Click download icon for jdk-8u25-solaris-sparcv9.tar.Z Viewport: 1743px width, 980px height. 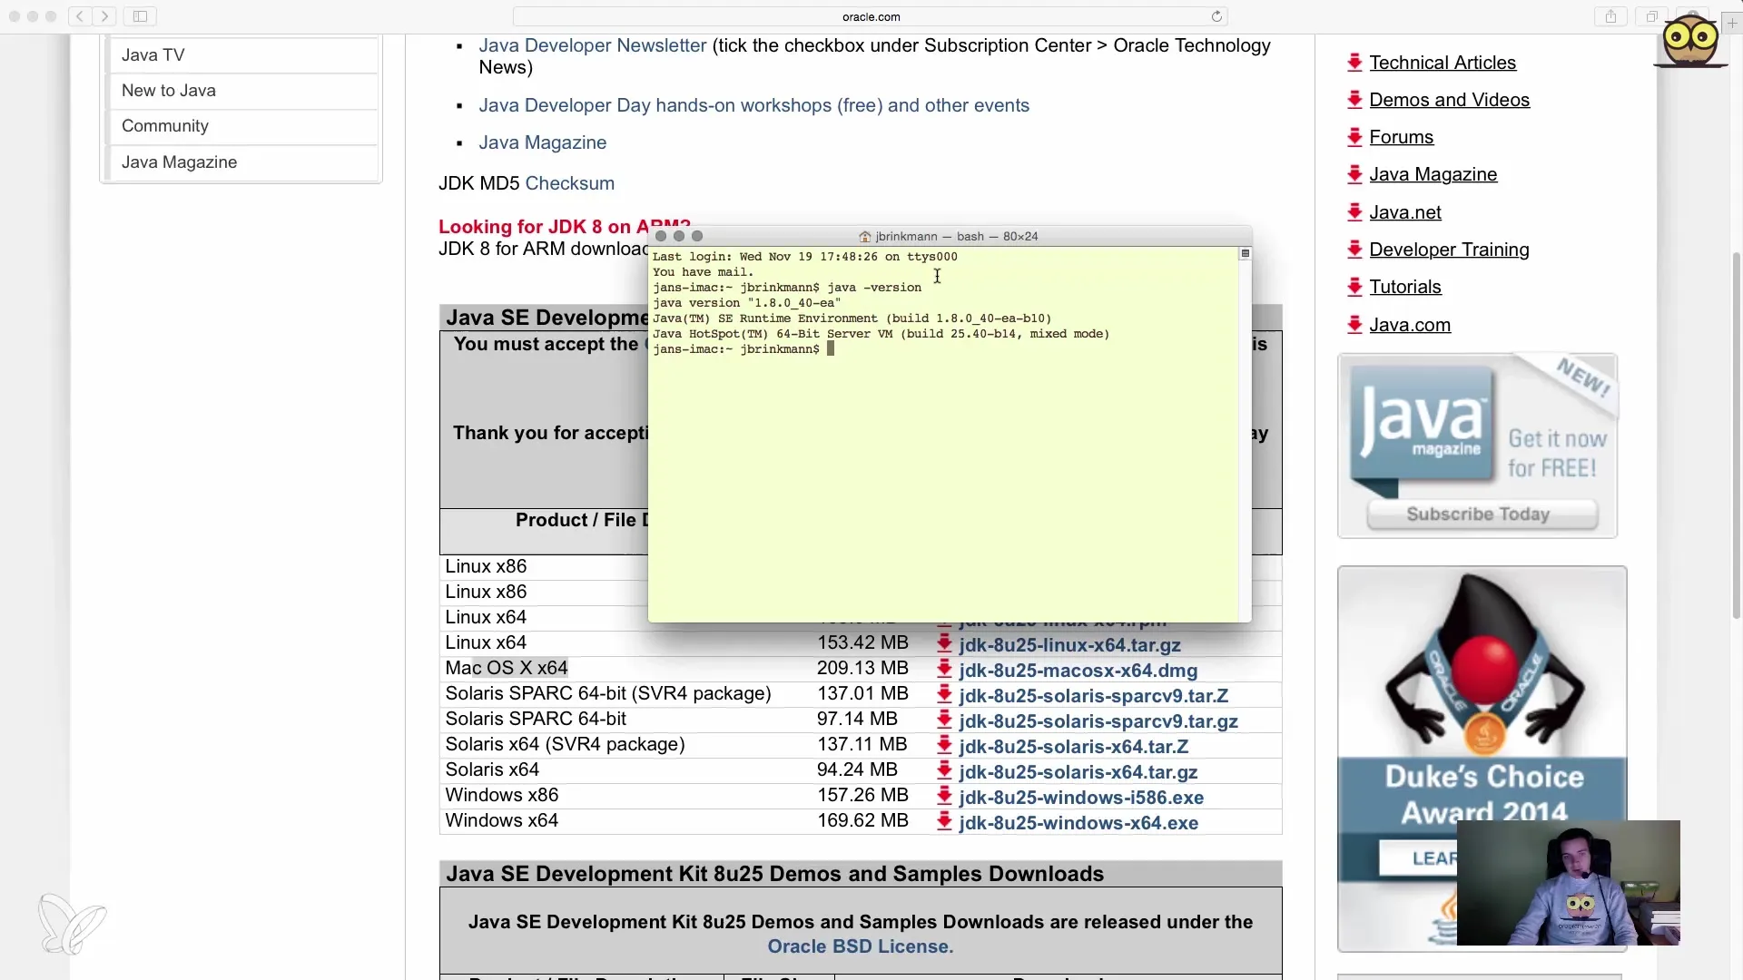(x=944, y=695)
